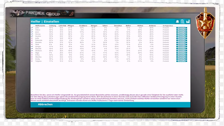Click the male gender icon beside John

click(x=32, y=28)
